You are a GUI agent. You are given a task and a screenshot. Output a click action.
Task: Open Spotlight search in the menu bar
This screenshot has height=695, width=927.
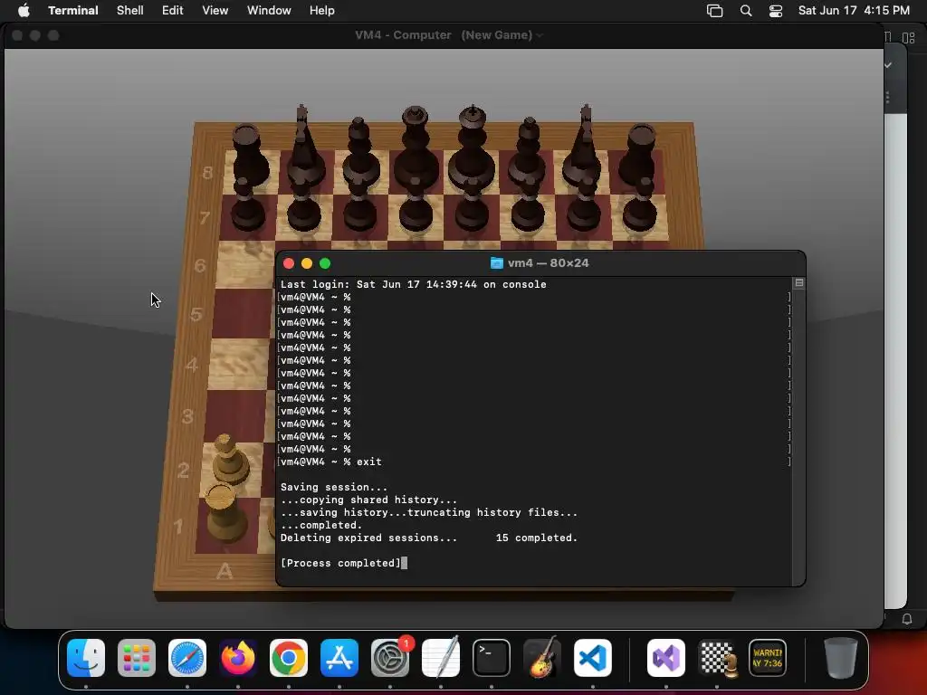(746, 11)
